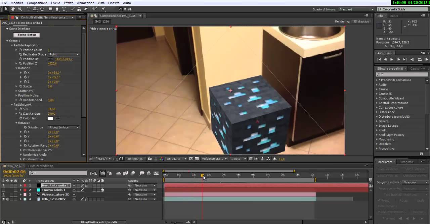Toggle the transparency grid in viewer
430x224 pixels.
(x=197, y=159)
